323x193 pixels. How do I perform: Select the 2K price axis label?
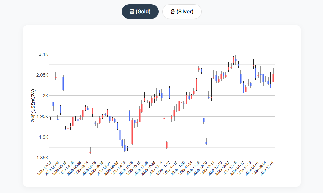pos(45,96)
